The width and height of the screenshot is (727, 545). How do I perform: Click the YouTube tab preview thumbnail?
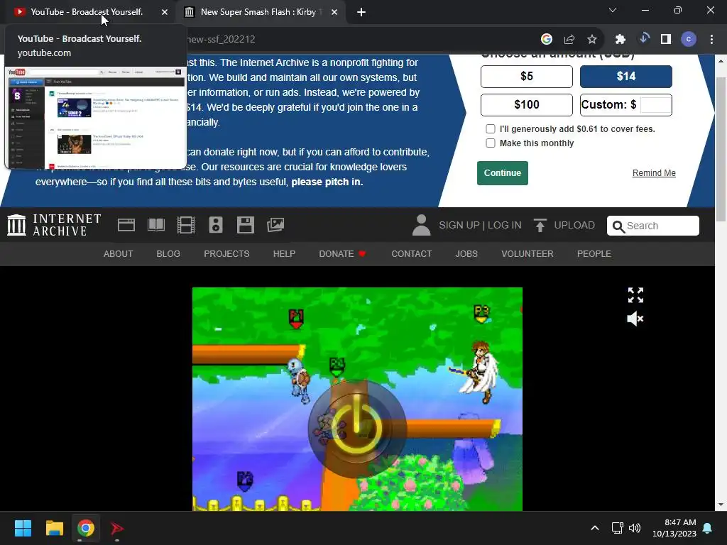tap(96, 118)
